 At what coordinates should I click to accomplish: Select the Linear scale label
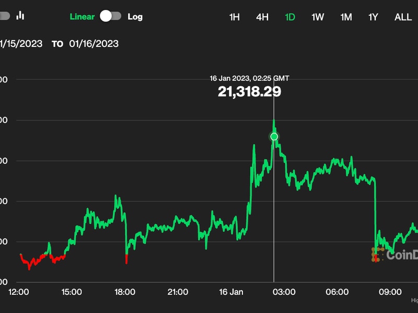83,16
